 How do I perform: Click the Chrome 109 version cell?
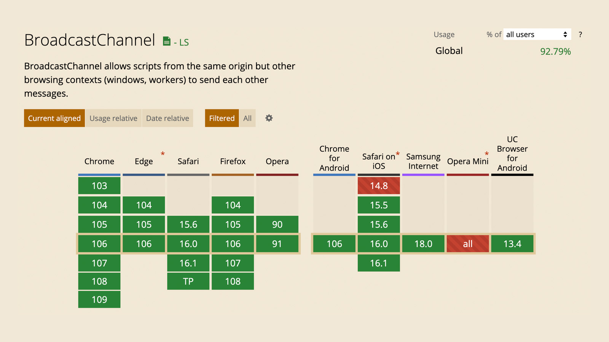99,299
